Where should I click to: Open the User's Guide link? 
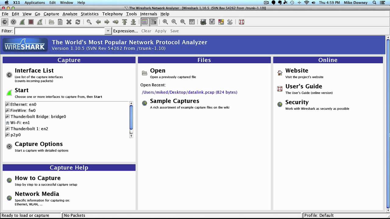tap(304, 86)
